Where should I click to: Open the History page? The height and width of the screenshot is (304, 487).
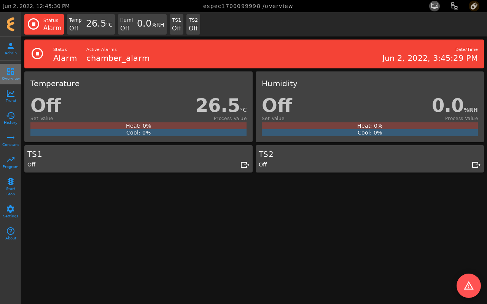11,118
